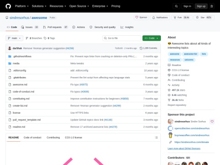The height and width of the screenshot is (165, 220).
Task: Open the code-of-conduct.md file
Action: click(23, 92)
